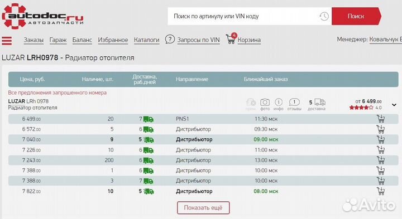
Task: Open the Заказы menu
Action: (33, 40)
